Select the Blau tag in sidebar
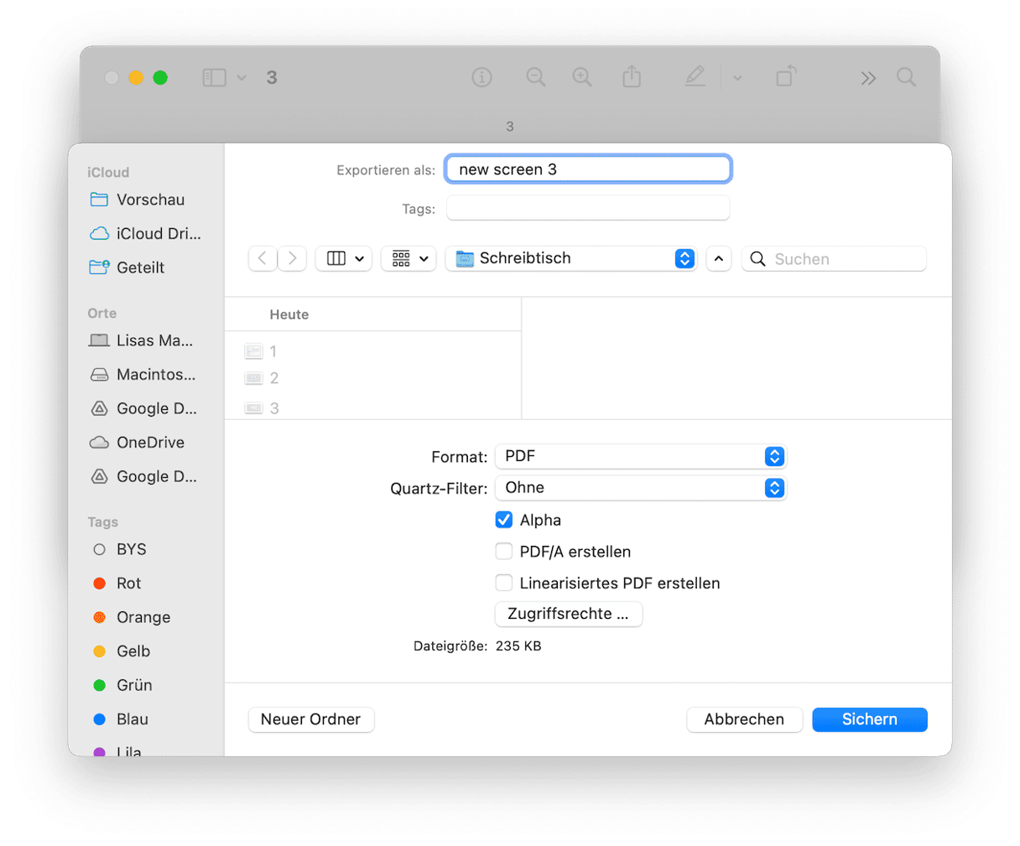 121,719
